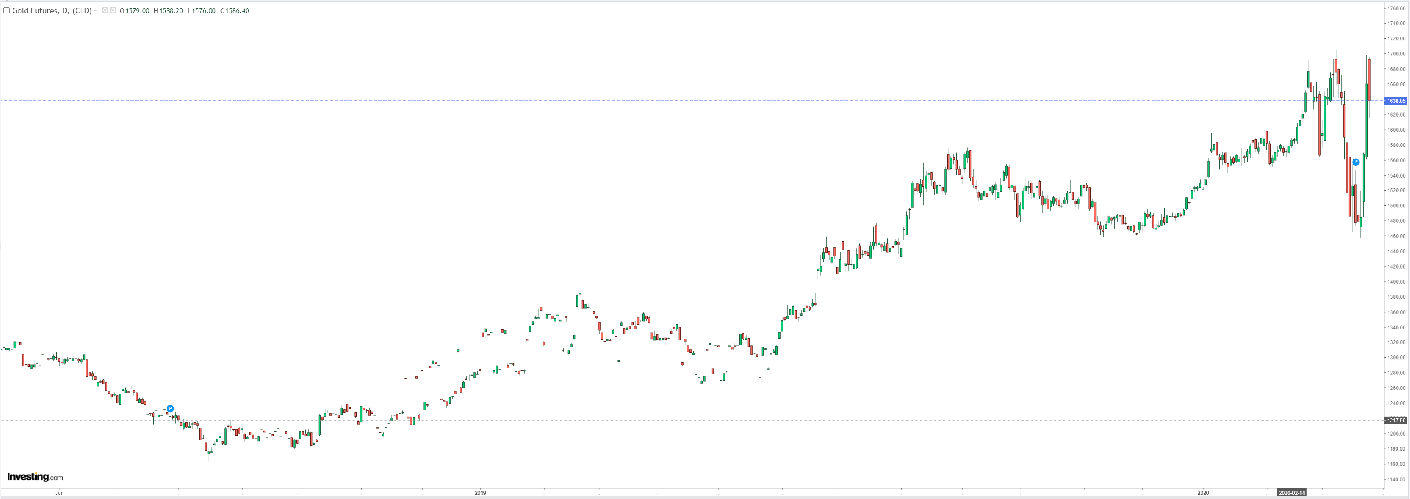
Task: Click the 1700.00 level on the price scale
Action: 1396,54
